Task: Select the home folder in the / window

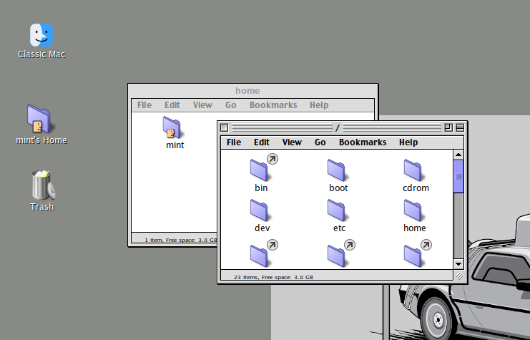Action: (x=413, y=210)
